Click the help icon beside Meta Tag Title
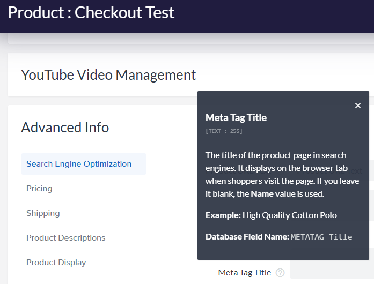374x284 pixels. pos(280,273)
